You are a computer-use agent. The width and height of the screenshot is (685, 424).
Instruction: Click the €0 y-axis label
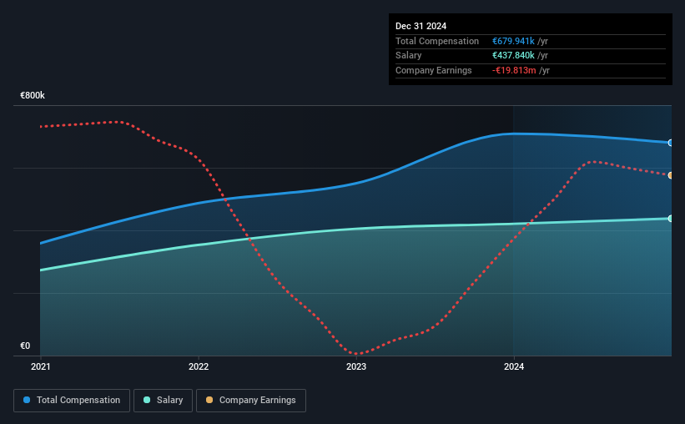[25, 346]
